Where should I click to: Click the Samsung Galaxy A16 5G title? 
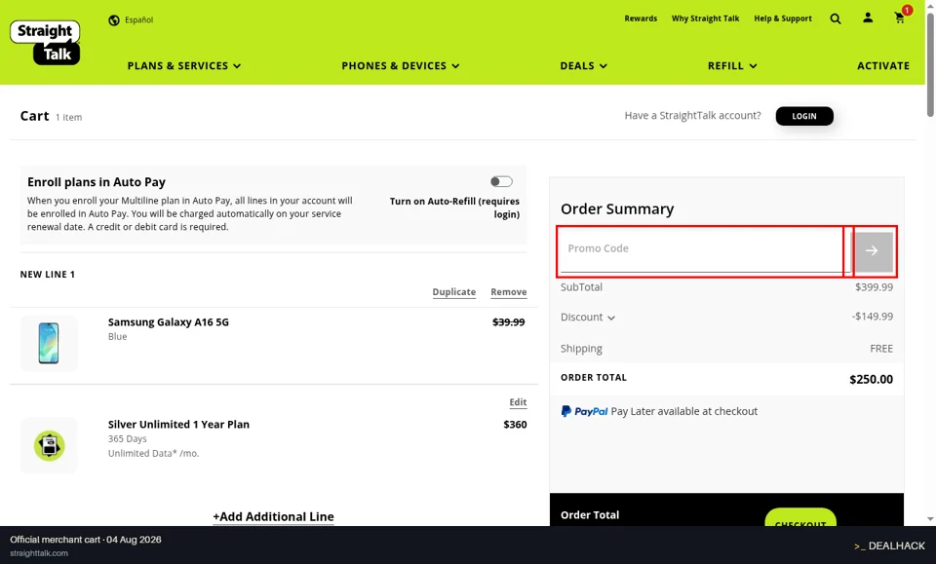pos(169,322)
